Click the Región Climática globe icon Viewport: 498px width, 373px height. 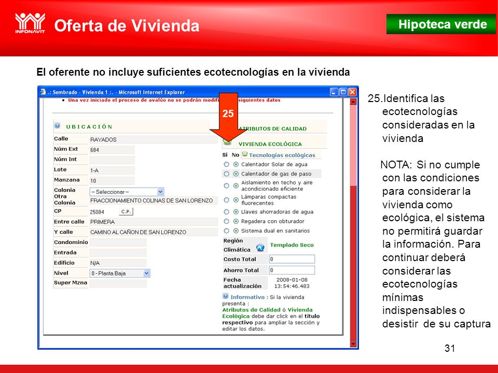(x=260, y=247)
